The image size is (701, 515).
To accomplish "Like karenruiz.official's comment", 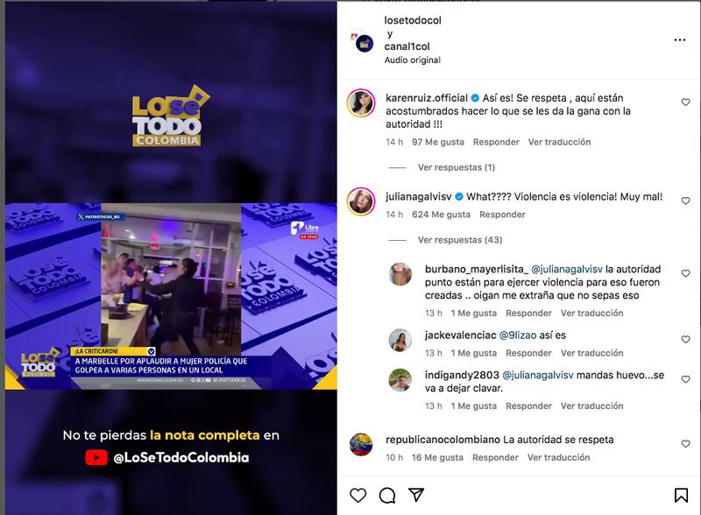I will click(x=685, y=102).
